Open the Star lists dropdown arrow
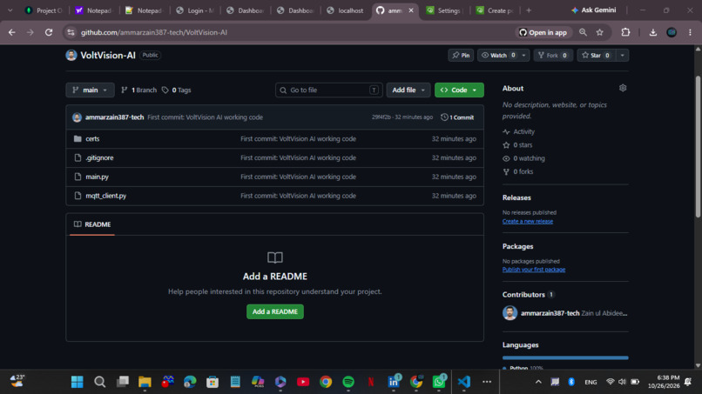Screen dimensions: 702x394 pos(623,55)
